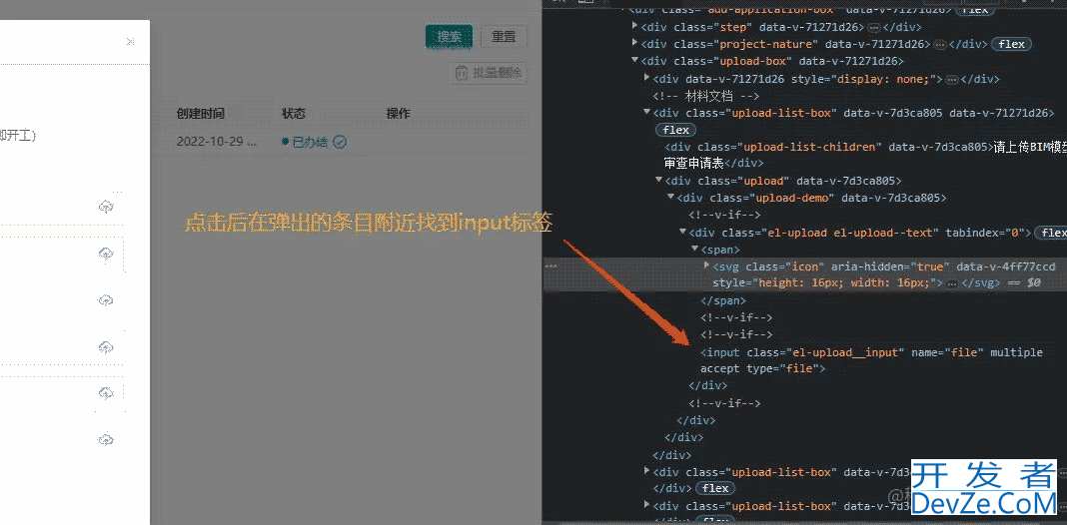Screen dimensions: 1067x525
Task: Click the 重置 button
Action: 504,37
